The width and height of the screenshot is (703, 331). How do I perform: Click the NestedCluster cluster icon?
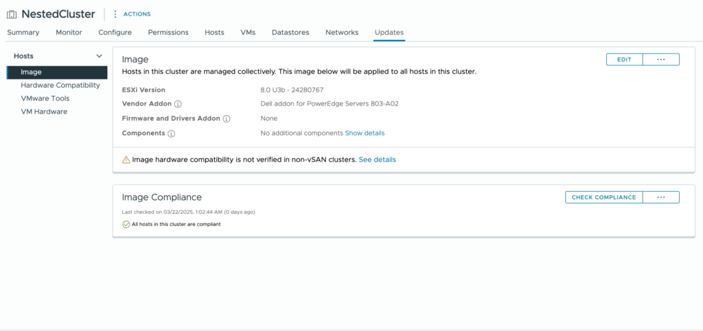click(x=12, y=14)
